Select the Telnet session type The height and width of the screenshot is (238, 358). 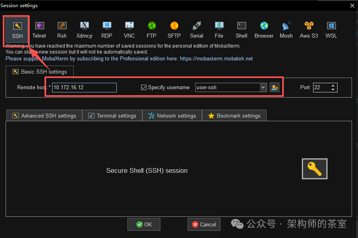click(x=39, y=30)
